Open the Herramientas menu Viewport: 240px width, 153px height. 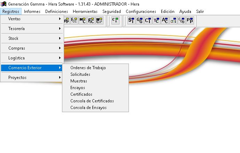coord(85,12)
